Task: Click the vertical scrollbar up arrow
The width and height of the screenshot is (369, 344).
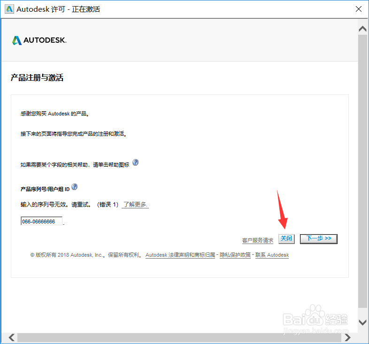Action: 362,29
